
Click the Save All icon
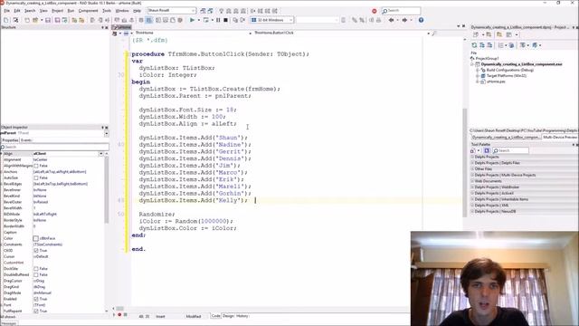coord(57,20)
